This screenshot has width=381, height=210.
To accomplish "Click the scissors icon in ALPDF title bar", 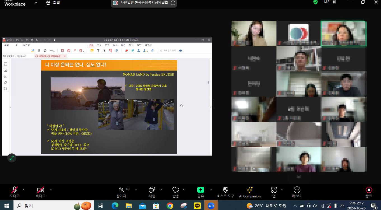I will click(37, 40).
